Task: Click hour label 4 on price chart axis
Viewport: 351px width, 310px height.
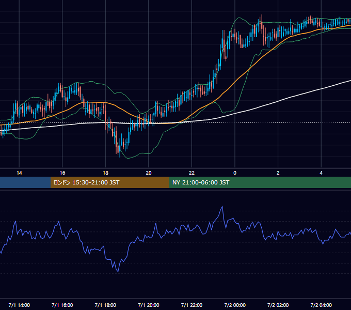Action: [321, 173]
